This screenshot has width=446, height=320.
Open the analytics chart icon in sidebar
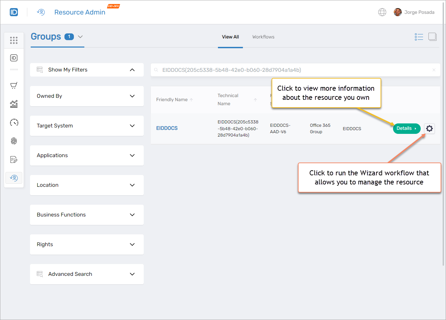tap(14, 104)
